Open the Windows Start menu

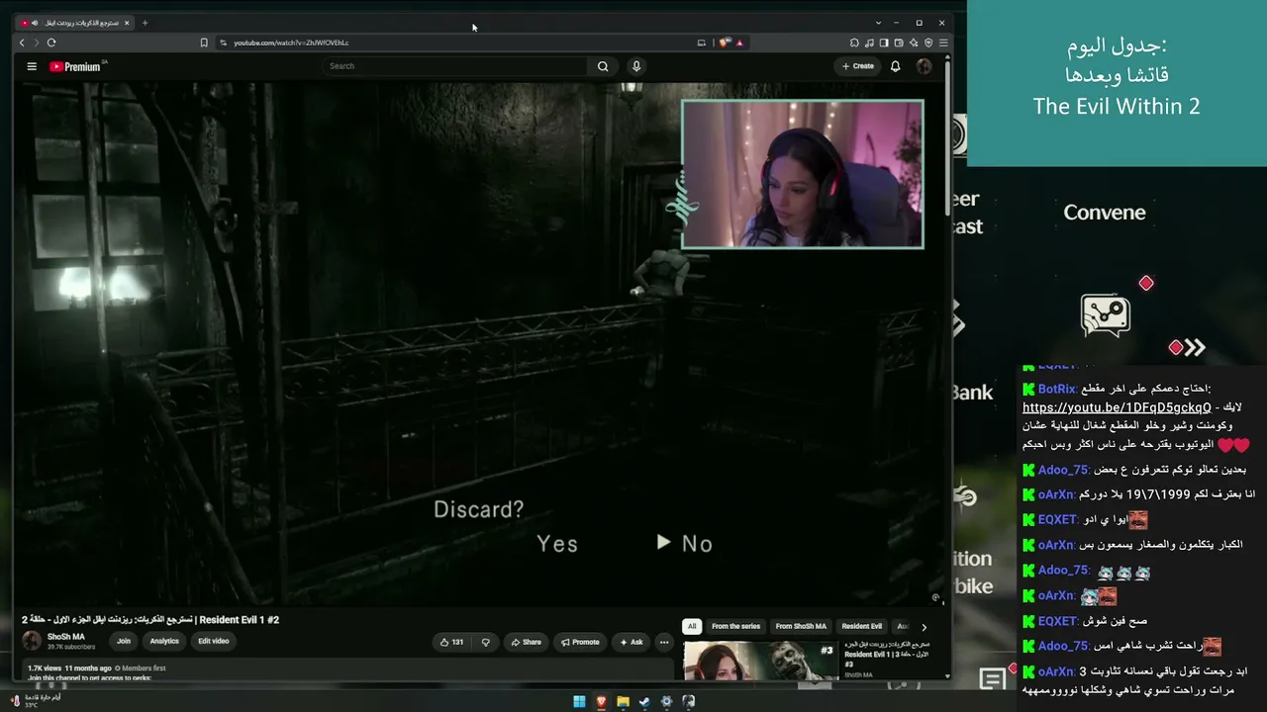579,702
